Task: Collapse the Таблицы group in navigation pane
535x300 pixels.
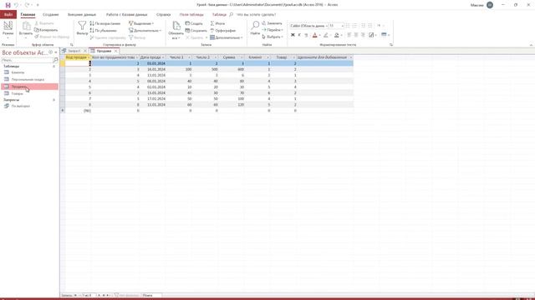Action: [53, 67]
